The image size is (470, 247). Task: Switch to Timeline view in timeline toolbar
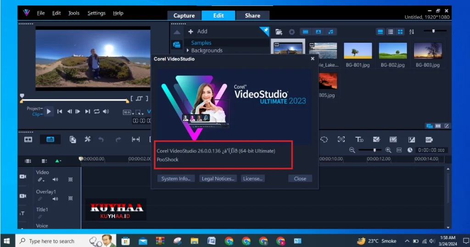coord(50,140)
